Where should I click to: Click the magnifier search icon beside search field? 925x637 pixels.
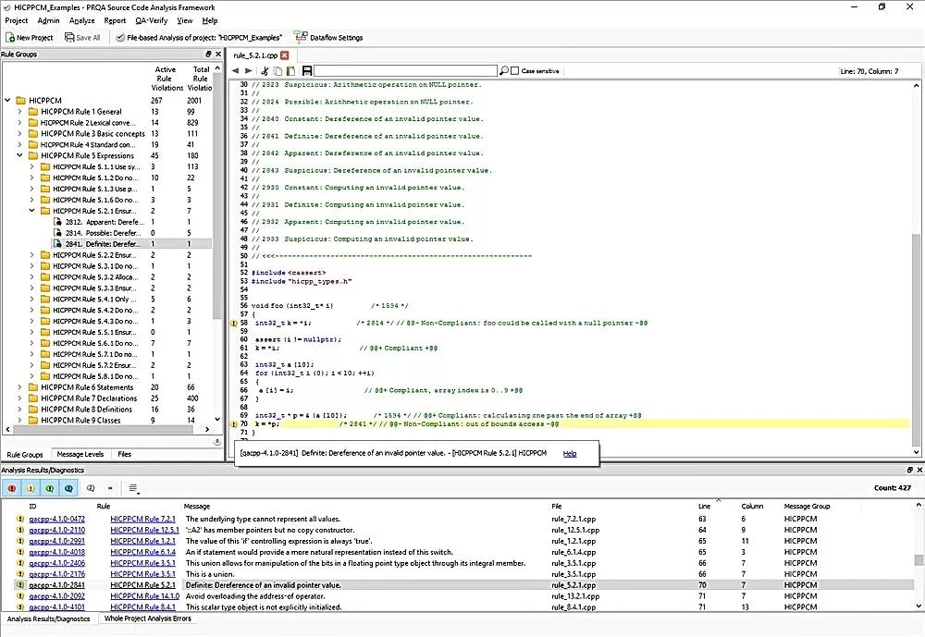[x=504, y=71]
